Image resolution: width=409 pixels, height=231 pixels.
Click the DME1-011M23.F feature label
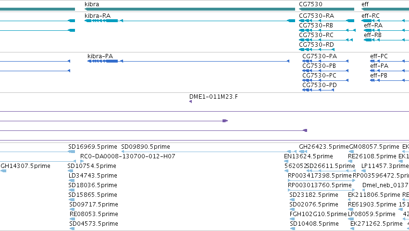(x=213, y=97)
